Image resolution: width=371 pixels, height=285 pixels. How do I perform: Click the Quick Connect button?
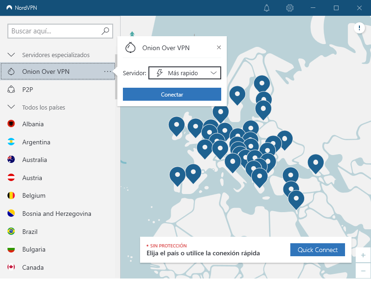tap(318, 250)
